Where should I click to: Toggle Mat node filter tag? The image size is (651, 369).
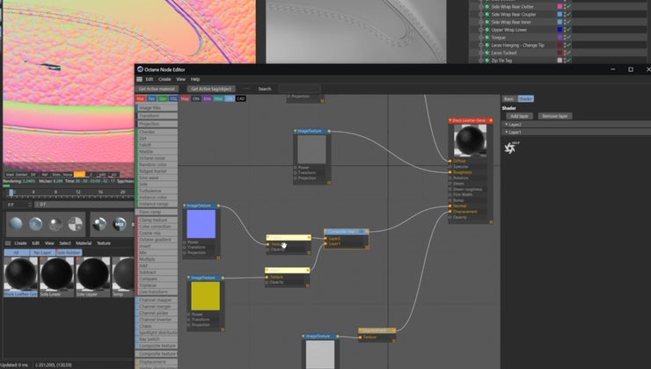pos(141,98)
